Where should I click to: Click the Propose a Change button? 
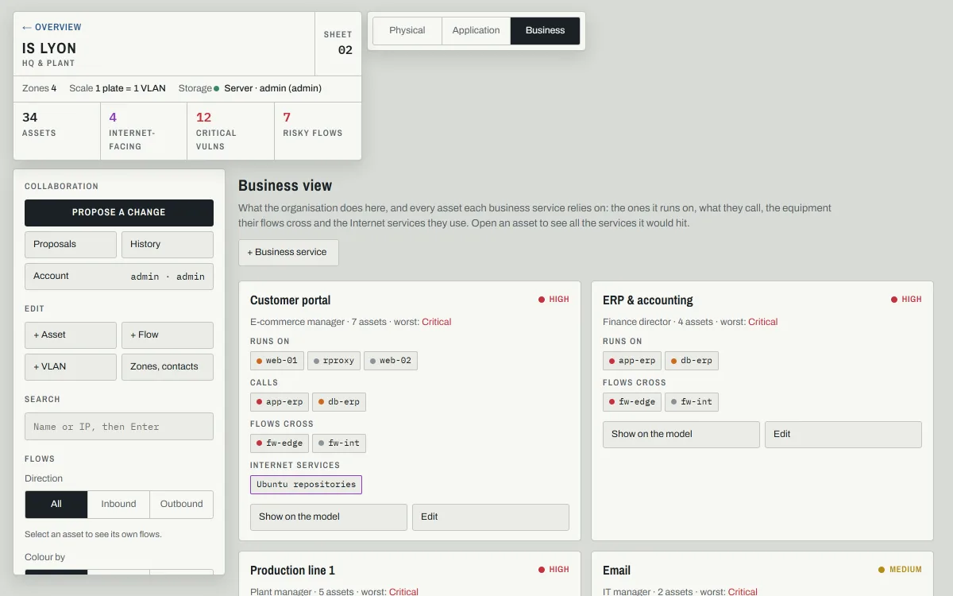click(119, 213)
